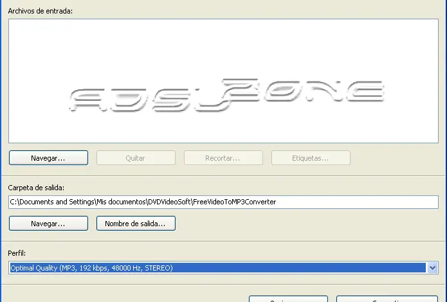Click the disabled Etiquetas button
Image resolution: width=447 pixels, height=302 pixels.
pyautogui.click(x=311, y=158)
